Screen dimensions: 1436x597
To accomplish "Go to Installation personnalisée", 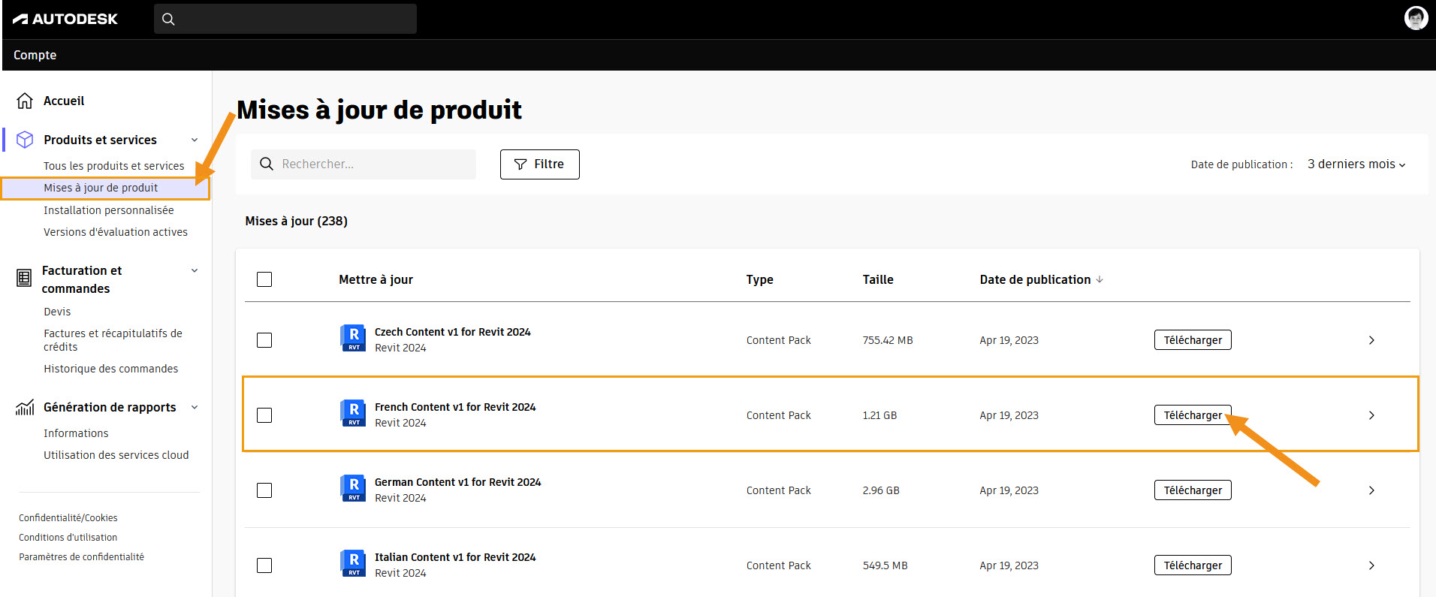I will pos(108,210).
